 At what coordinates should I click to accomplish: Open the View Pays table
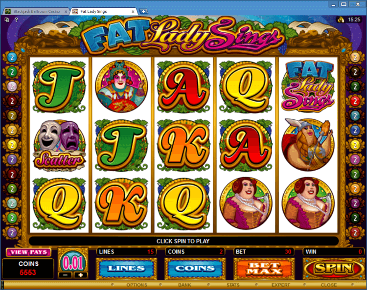click(28, 252)
